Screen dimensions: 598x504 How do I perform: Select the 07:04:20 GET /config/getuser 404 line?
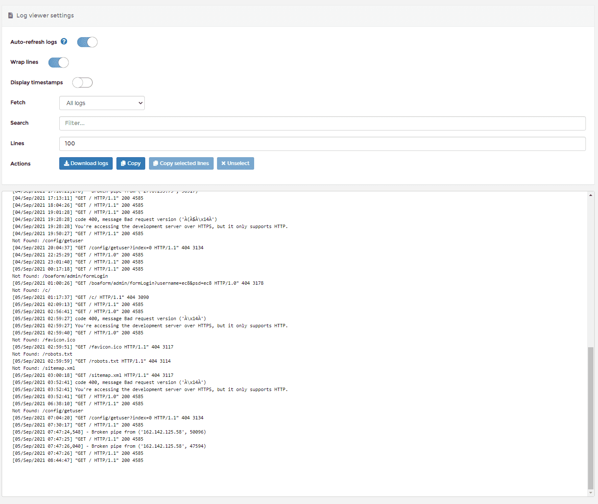108,418
